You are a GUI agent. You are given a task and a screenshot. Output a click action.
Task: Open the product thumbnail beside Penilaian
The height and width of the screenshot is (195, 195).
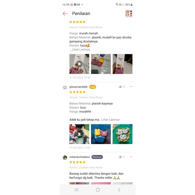pyautogui.click(x=129, y=13)
